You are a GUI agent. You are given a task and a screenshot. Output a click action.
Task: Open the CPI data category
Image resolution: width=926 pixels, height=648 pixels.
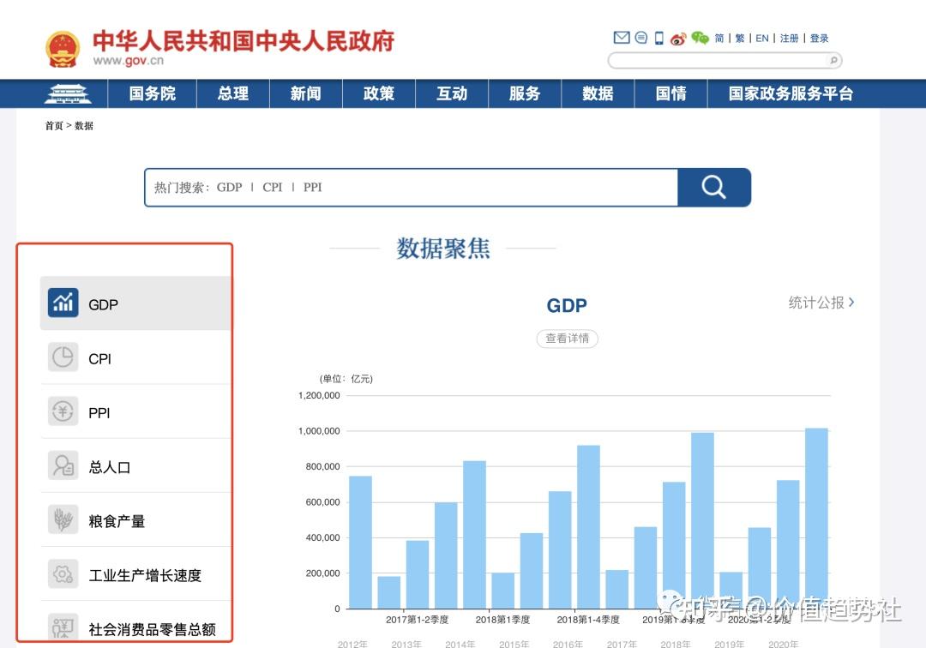tap(99, 357)
